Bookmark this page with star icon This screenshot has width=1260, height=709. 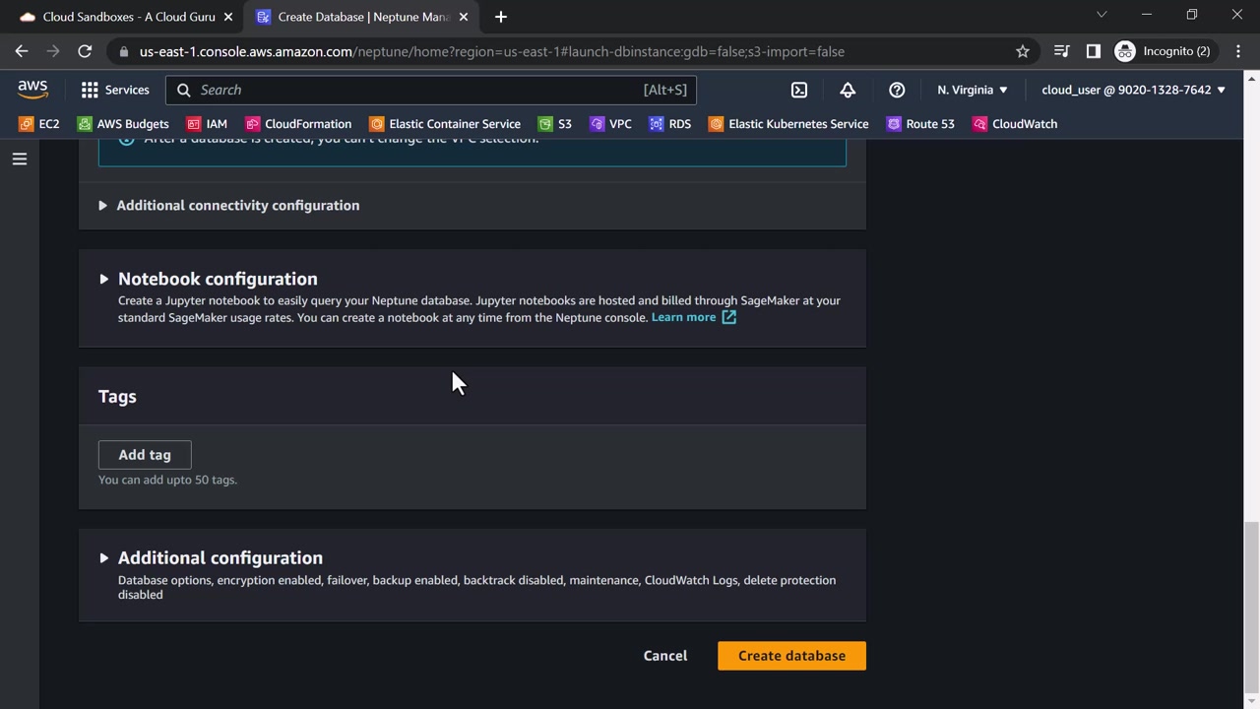(x=1023, y=51)
